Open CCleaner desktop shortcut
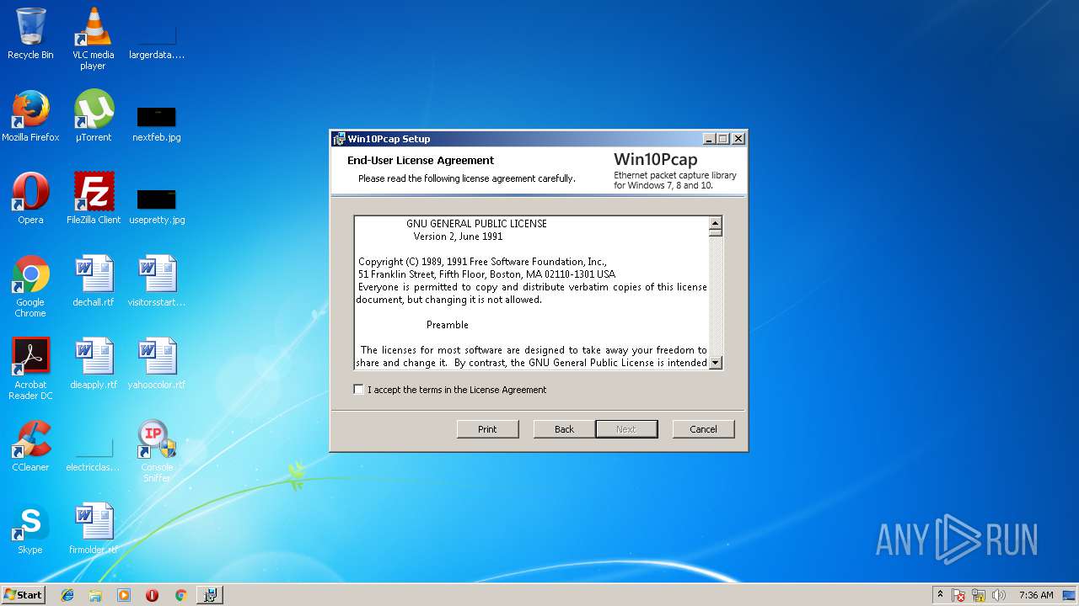Image resolution: width=1079 pixels, height=606 pixels. 30,446
